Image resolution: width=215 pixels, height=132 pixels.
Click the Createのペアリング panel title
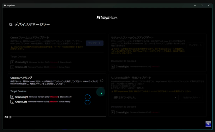coord(21,78)
